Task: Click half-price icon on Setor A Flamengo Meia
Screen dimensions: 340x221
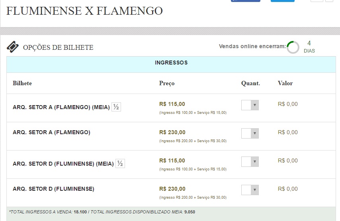Action: tap(116, 107)
